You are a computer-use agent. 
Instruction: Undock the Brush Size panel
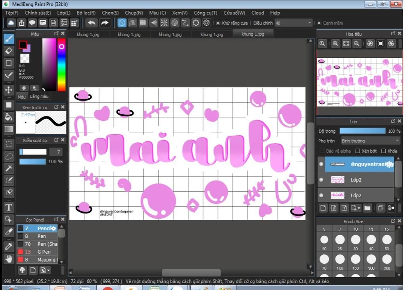(x=393, y=221)
